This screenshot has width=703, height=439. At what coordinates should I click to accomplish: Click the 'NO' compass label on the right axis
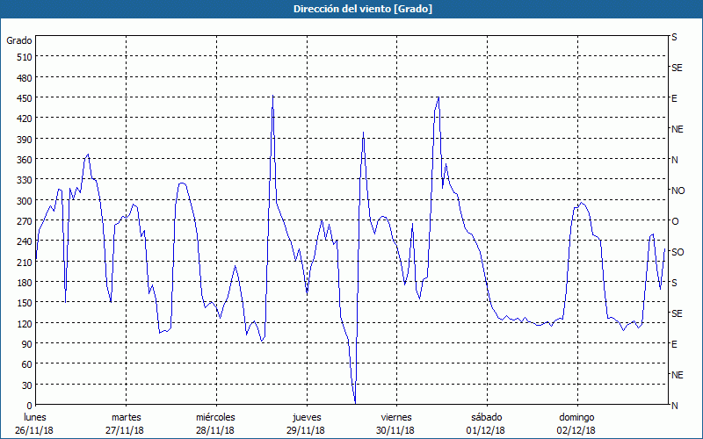coord(678,191)
